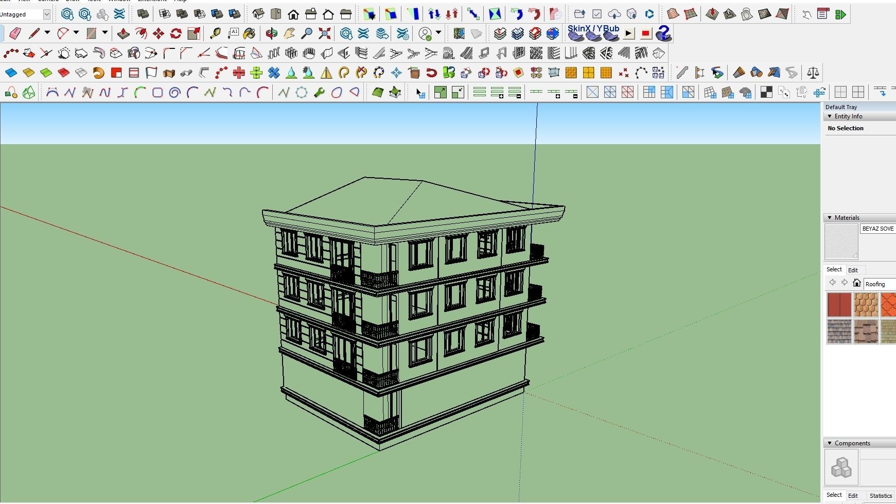Collapse the Materials panel
This screenshot has height=504, width=896.
point(830,218)
